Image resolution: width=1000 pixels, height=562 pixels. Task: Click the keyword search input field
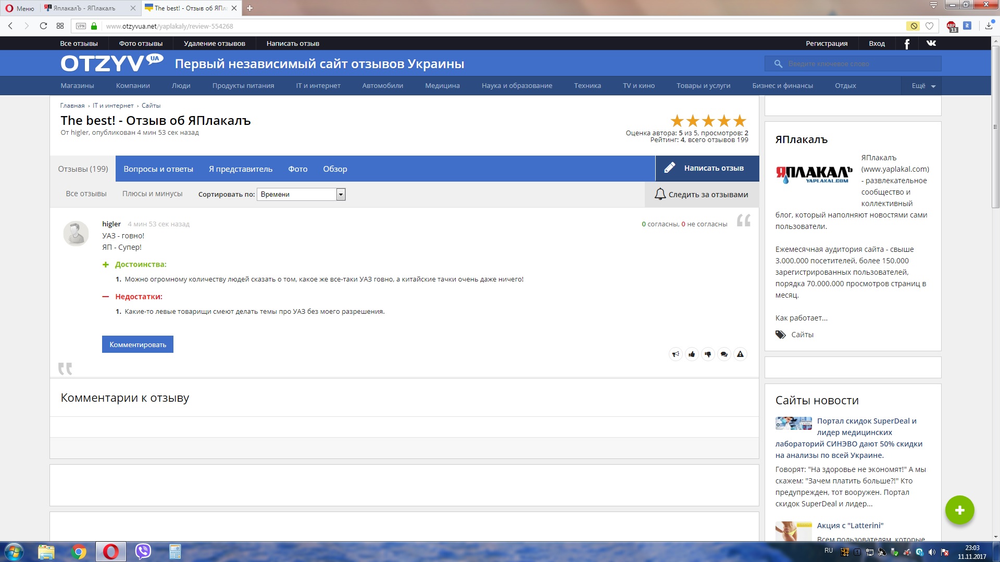pos(853,63)
